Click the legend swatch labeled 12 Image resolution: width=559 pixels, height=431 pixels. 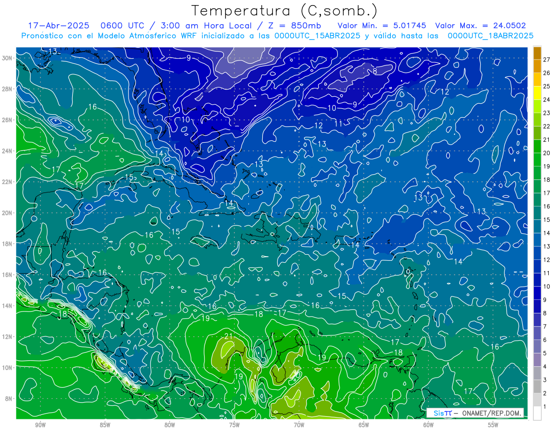coord(537,253)
